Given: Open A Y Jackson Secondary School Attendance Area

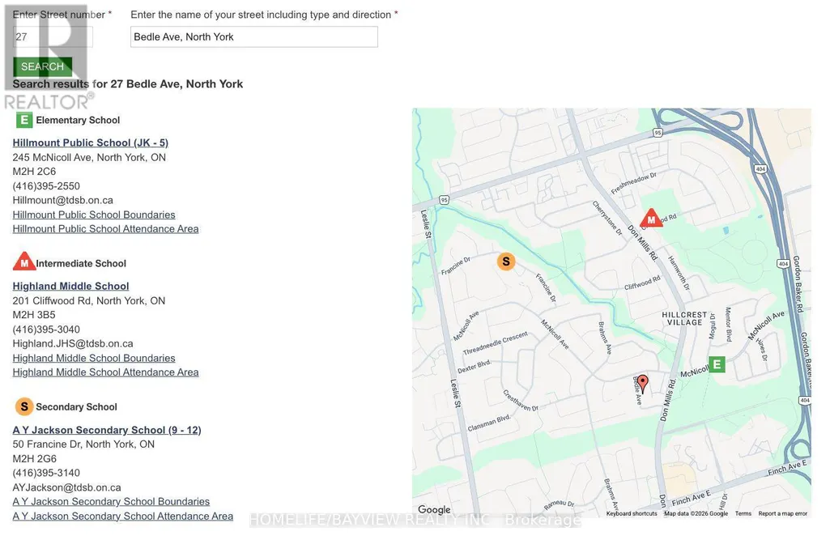Looking at the screenshot, I should coord(123,516).
